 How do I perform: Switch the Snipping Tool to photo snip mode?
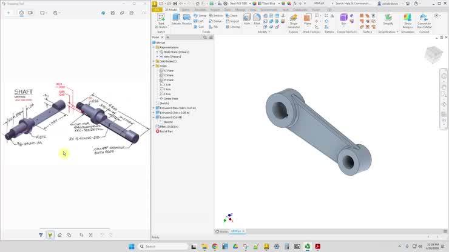tap(21, 13)
